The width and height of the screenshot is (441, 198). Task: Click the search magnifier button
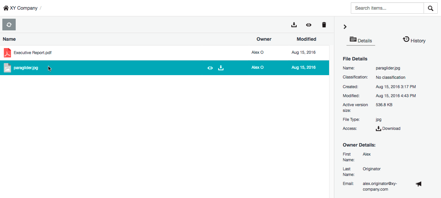tap(430, 8)
